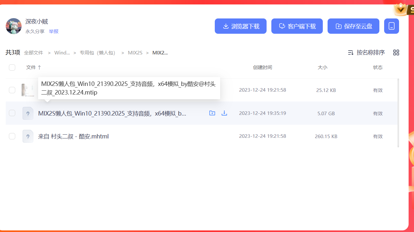414x232 pixels.
Task: Click the mobile phone icon button
Action: click(x=391, y=26)
